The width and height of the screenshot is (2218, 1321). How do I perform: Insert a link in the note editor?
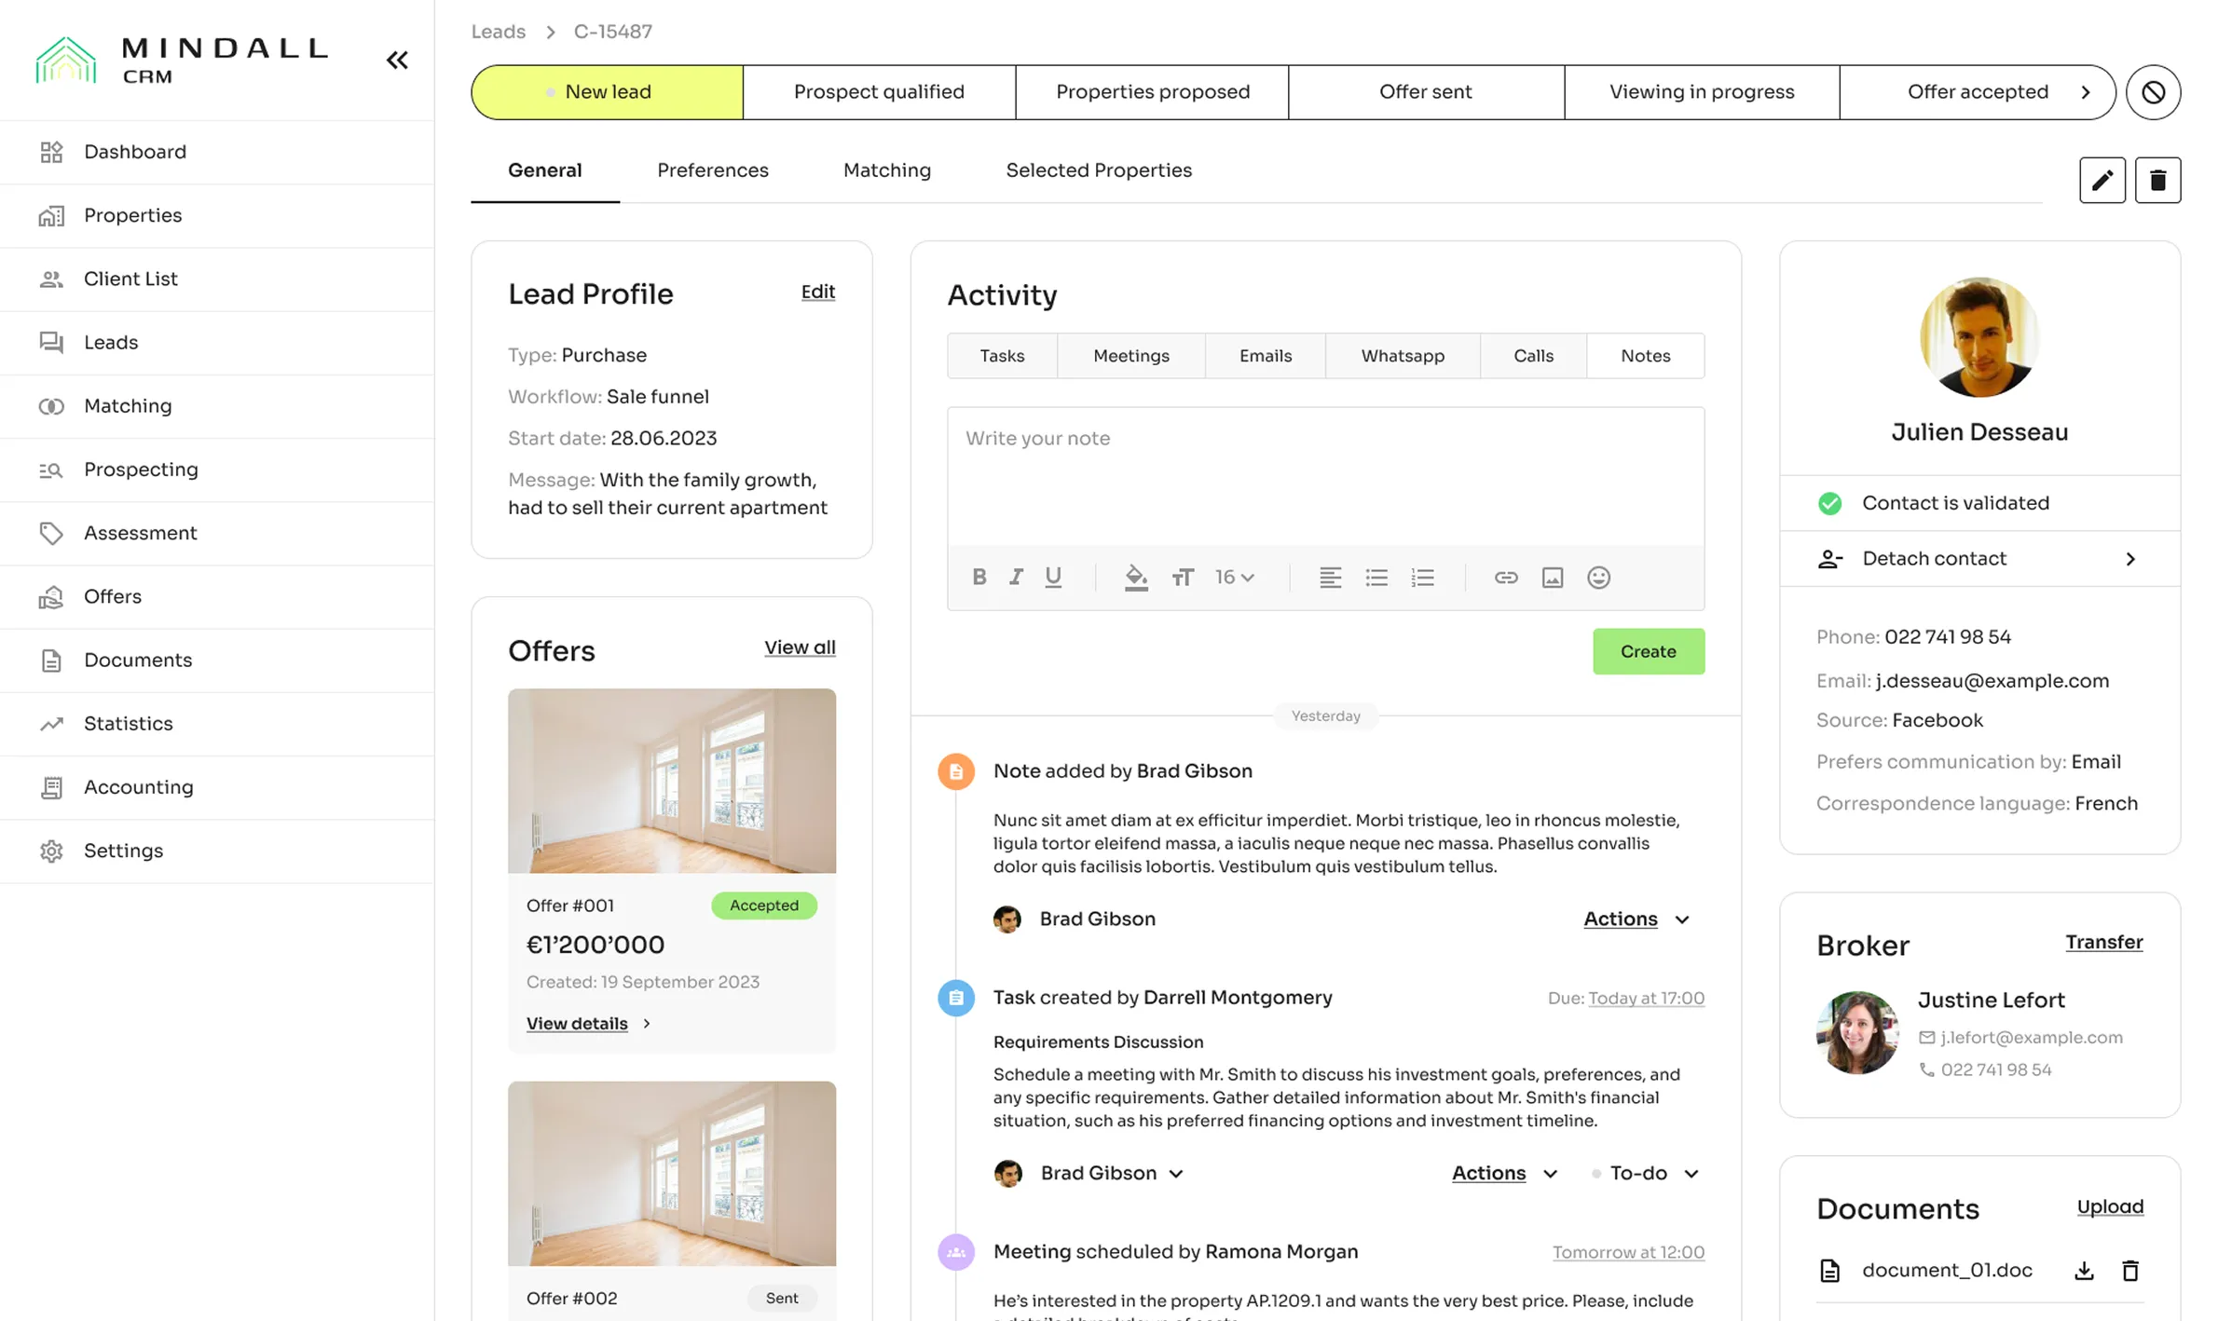[1505, 578]
